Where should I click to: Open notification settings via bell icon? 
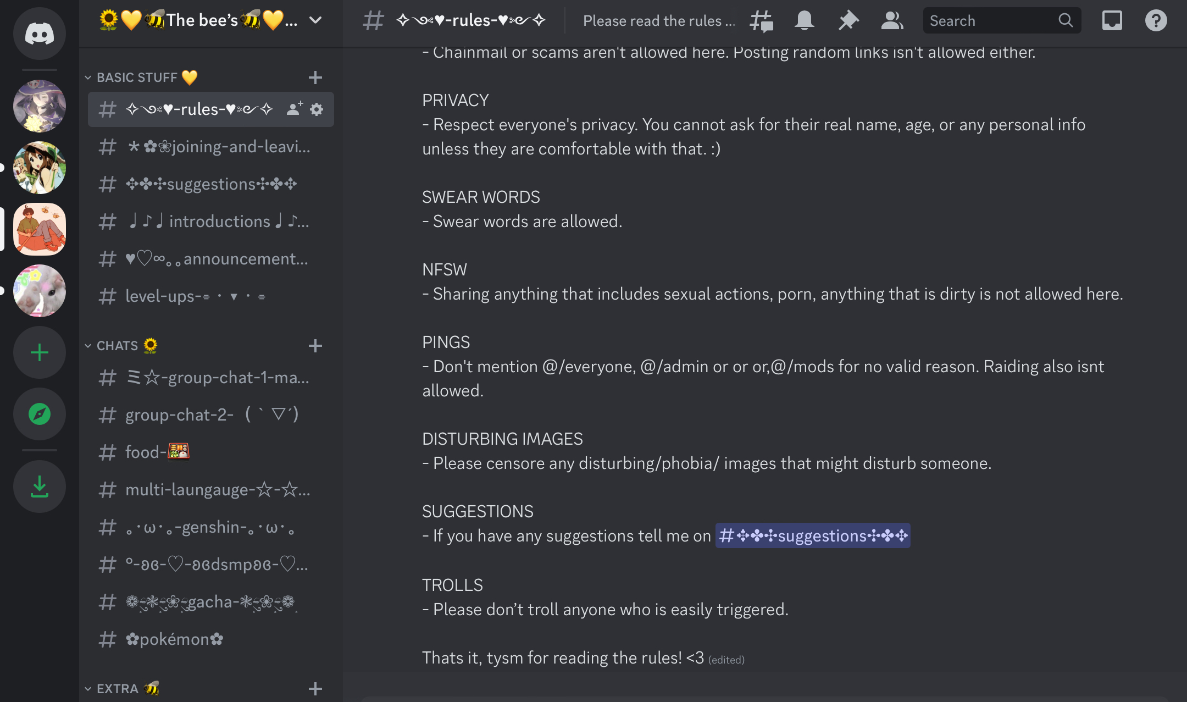pos(805,20)
